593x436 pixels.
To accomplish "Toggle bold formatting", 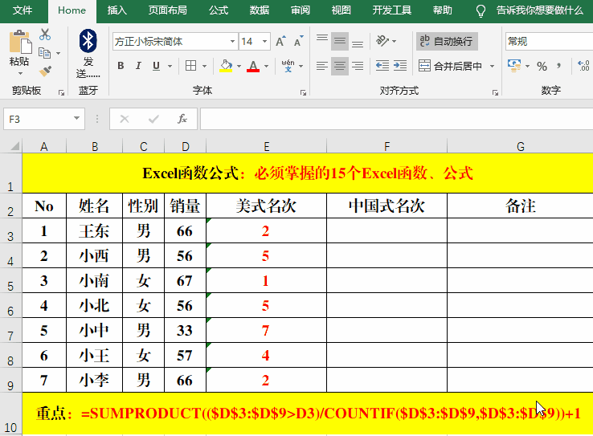I will (121, 66).
